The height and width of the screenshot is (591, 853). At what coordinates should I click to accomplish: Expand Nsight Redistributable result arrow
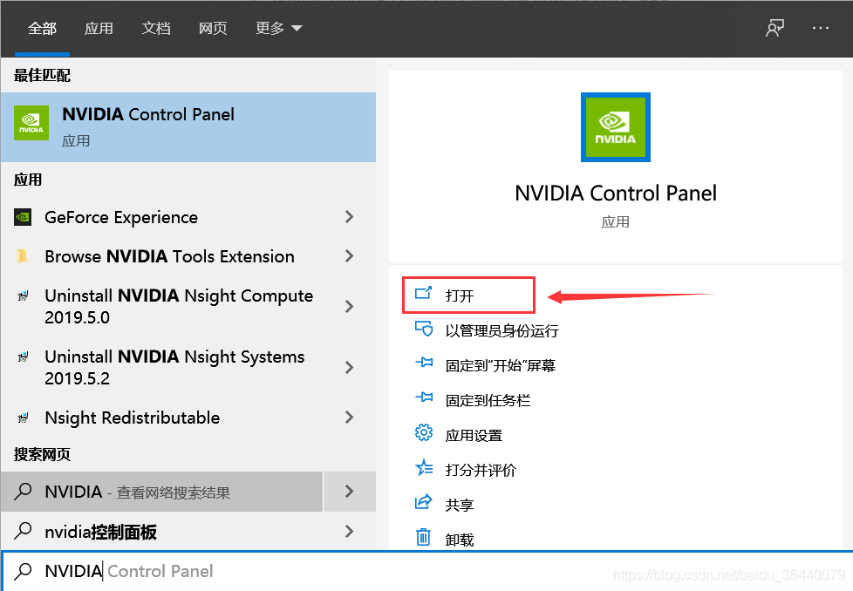pos(349,418)
